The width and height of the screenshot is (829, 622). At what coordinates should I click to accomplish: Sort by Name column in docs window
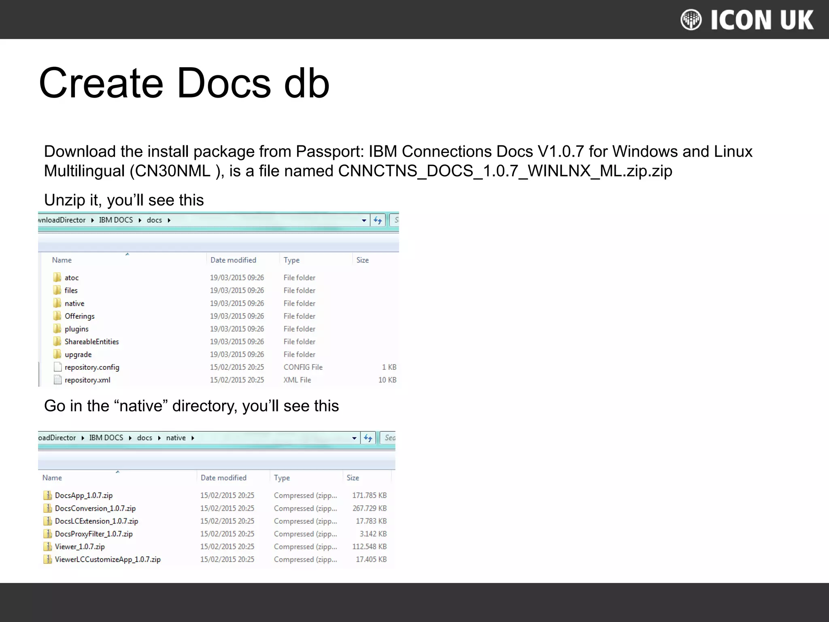[62, 260]
